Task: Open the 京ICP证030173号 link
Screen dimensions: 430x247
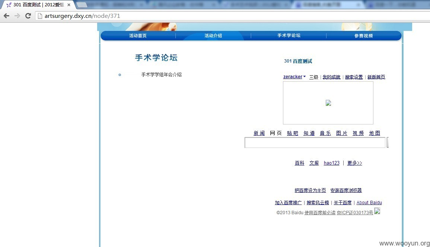Action: point(355,213)
